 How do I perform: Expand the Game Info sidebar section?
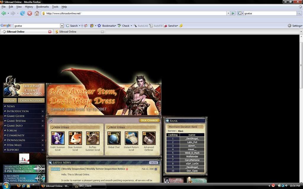click(43, 126)
